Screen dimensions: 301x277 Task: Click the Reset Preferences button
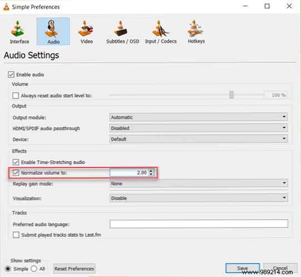pos(75,269)
